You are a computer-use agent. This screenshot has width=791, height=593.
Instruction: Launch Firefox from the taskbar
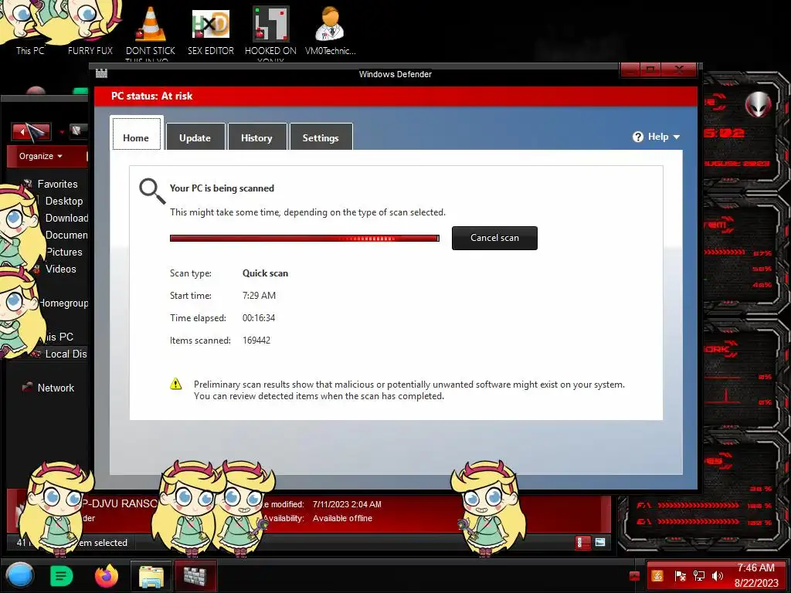[107, 575]
